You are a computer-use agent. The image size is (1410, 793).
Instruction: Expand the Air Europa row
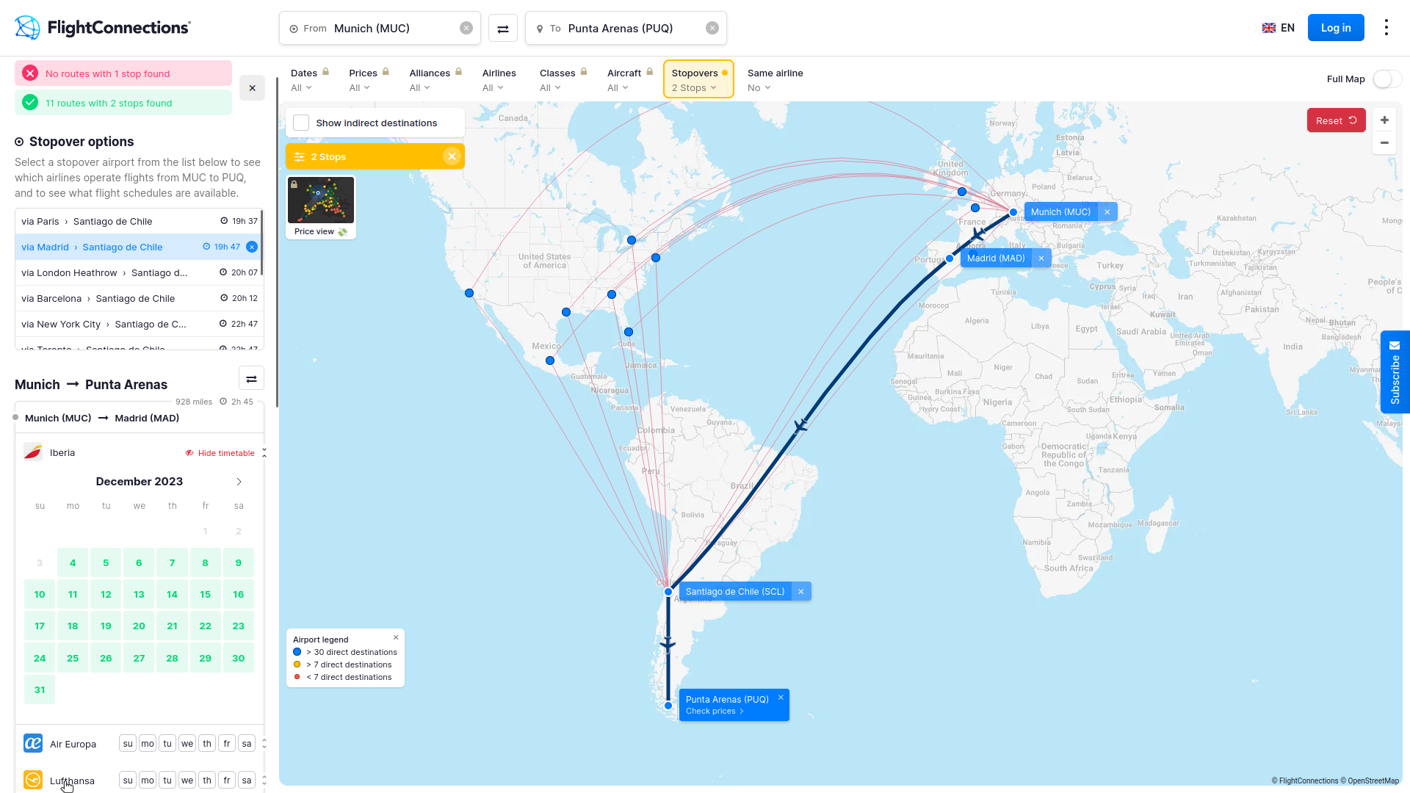pyautogui.click(x=264, y=744)
